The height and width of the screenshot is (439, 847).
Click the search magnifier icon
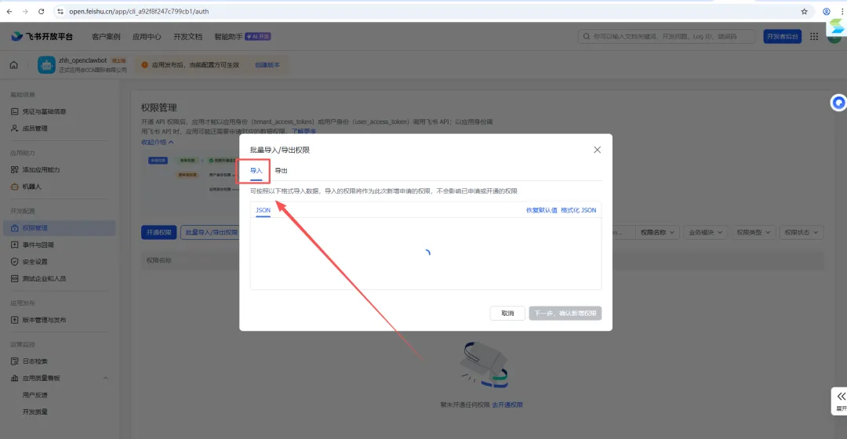point(586,37)
